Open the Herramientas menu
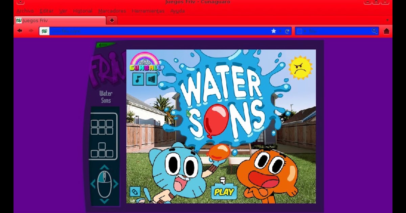This screenshot has width=406, height=213. tap(148, 11)
